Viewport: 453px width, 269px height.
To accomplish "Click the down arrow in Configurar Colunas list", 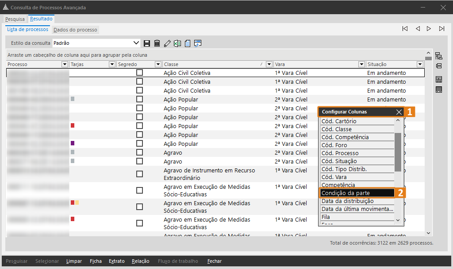I will pos(398,220).
